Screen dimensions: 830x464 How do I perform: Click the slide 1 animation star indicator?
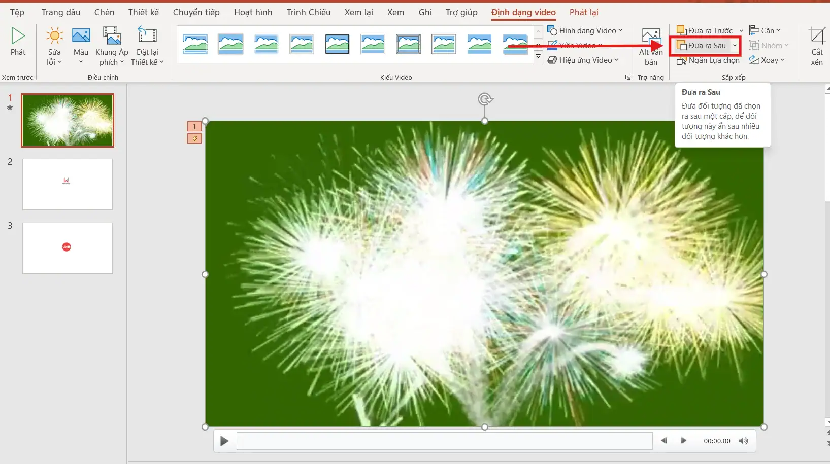click(10, 108)
